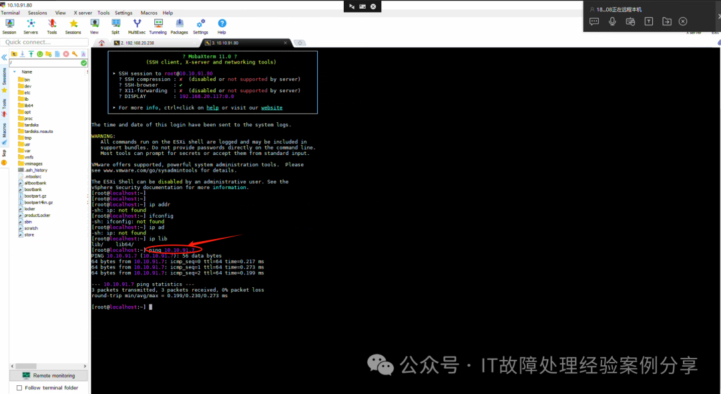The image size is (721, 394).
Task: Go to parent directory in SFTP browser
Action: coord(14,54)
